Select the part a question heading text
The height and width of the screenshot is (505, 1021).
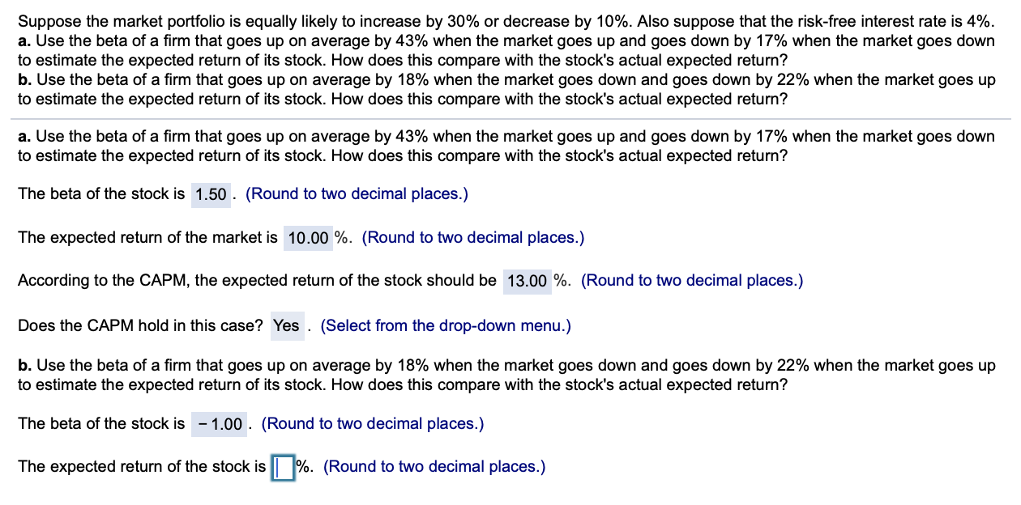click(x=502, y=146)
